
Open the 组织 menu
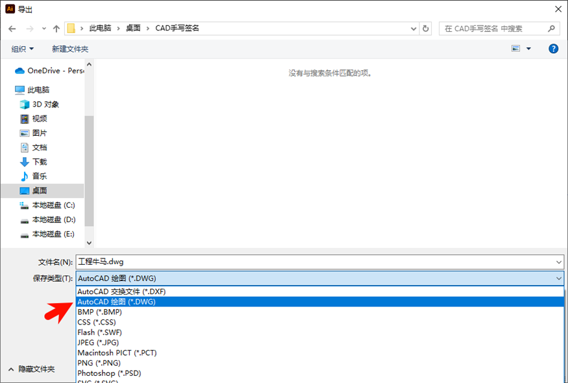[x=22, y=49]
